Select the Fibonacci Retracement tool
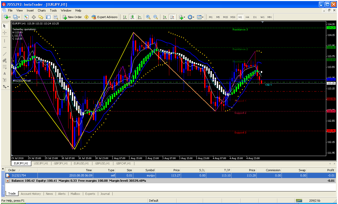 pyautogui.click(x=5, y=67)
